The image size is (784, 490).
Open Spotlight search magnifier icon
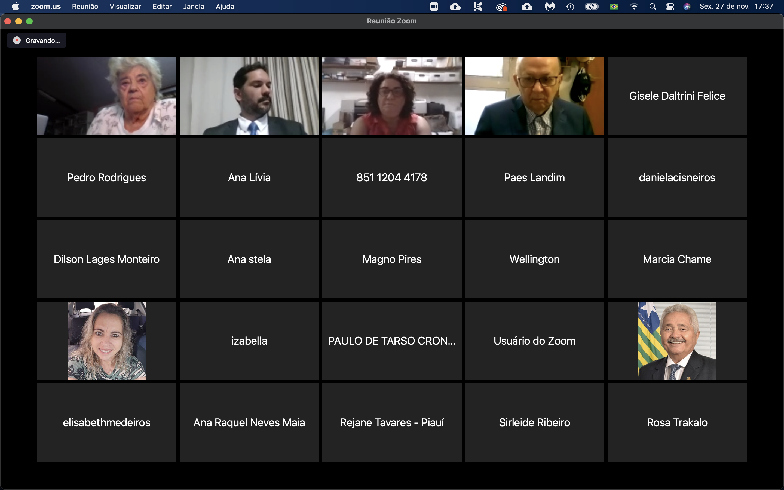[x=653, y=7]
